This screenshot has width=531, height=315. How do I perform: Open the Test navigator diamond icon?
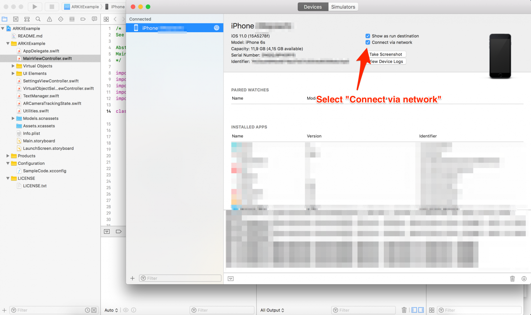[x=61, y=19]
